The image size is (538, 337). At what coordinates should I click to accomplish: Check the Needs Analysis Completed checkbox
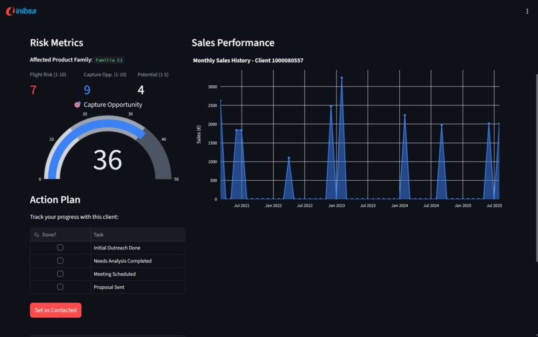(x=60, y=260)
